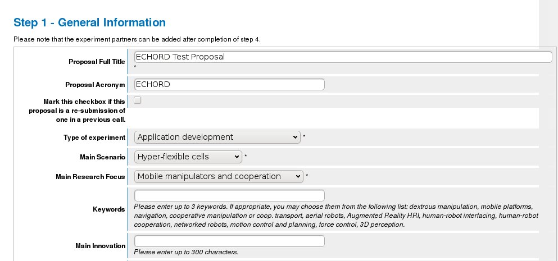Click the "Keywords" field label
This screenshot has height=261, width=558.
tap(108, 209)
